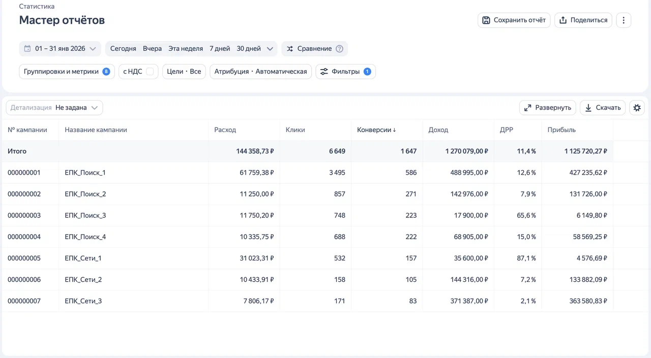This screenshot has width=651, height=358.
Task: Click the calendar icon in date range
Action: [27, 49]
